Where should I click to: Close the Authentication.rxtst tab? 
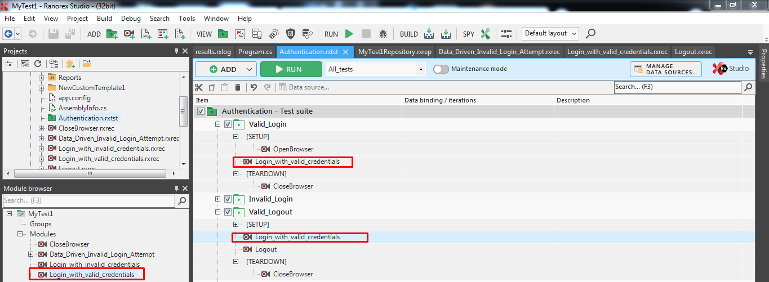(346, 52)
